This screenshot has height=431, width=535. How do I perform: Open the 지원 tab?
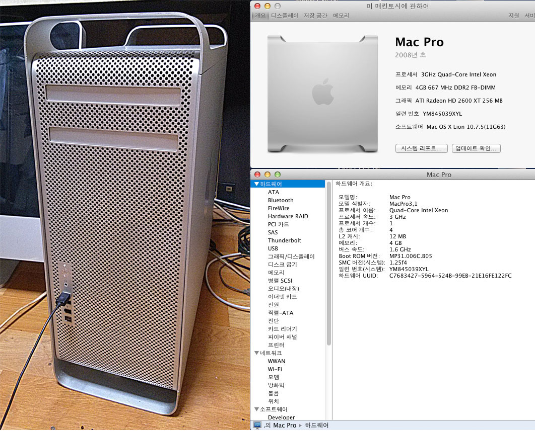pyautogui.click(x=513, y=16)
